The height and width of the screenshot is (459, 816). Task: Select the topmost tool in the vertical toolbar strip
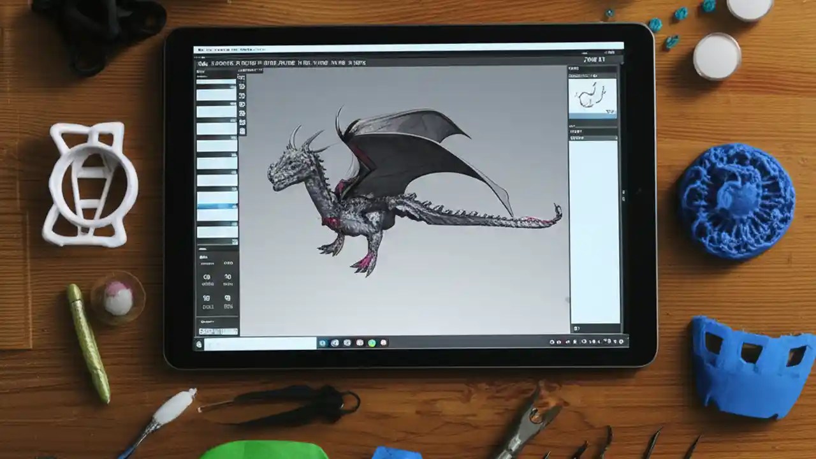[x=241, y=78]
